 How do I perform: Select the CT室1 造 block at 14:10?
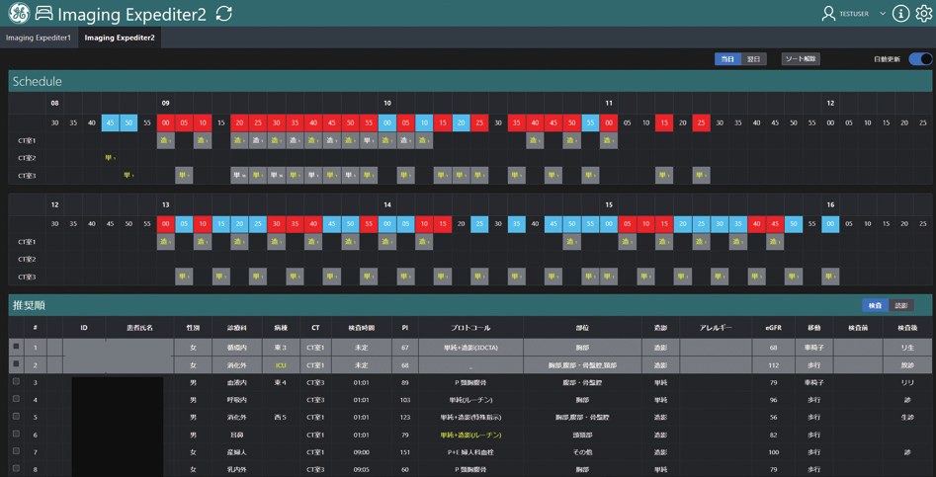coord(424,242)
